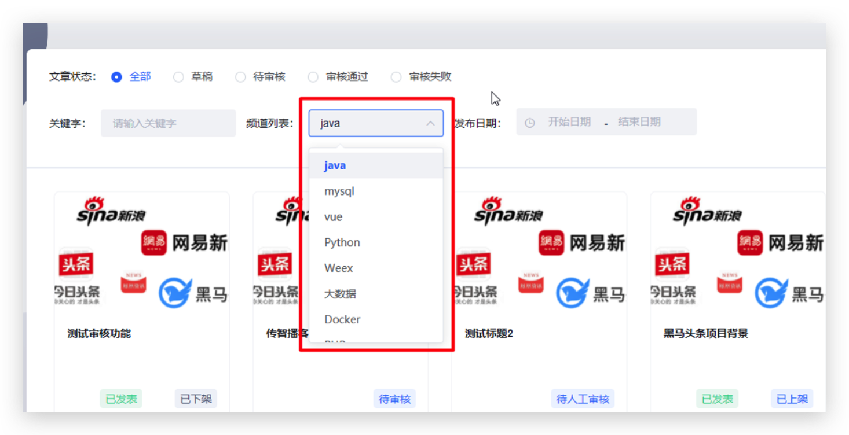Choose vue in the channel dropdown

[376, 217]
